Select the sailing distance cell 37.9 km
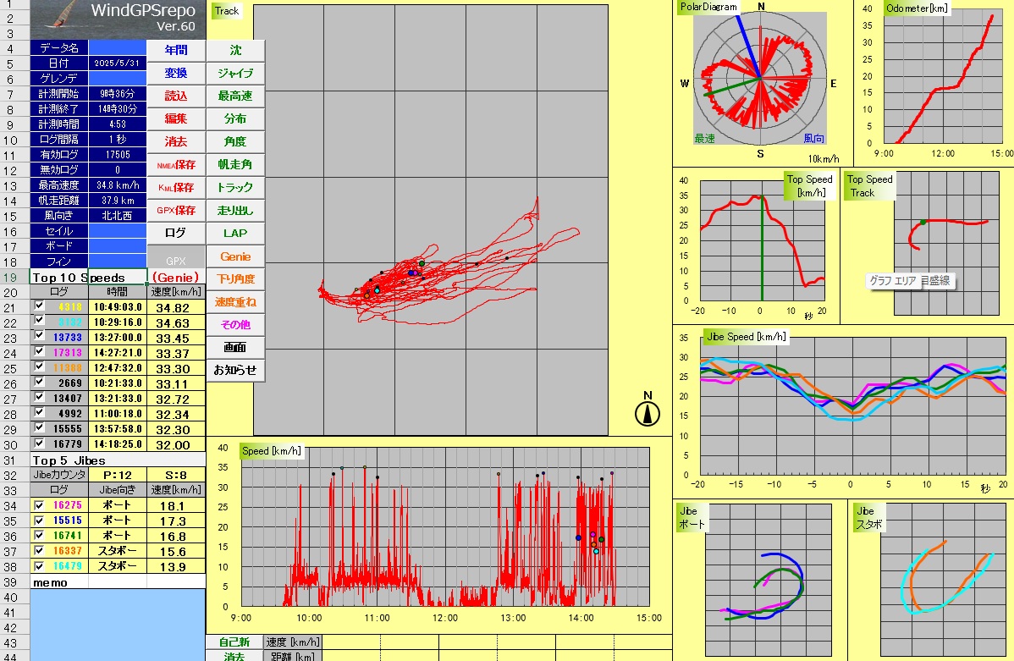The image size is (1014, 661). point(118,201)
